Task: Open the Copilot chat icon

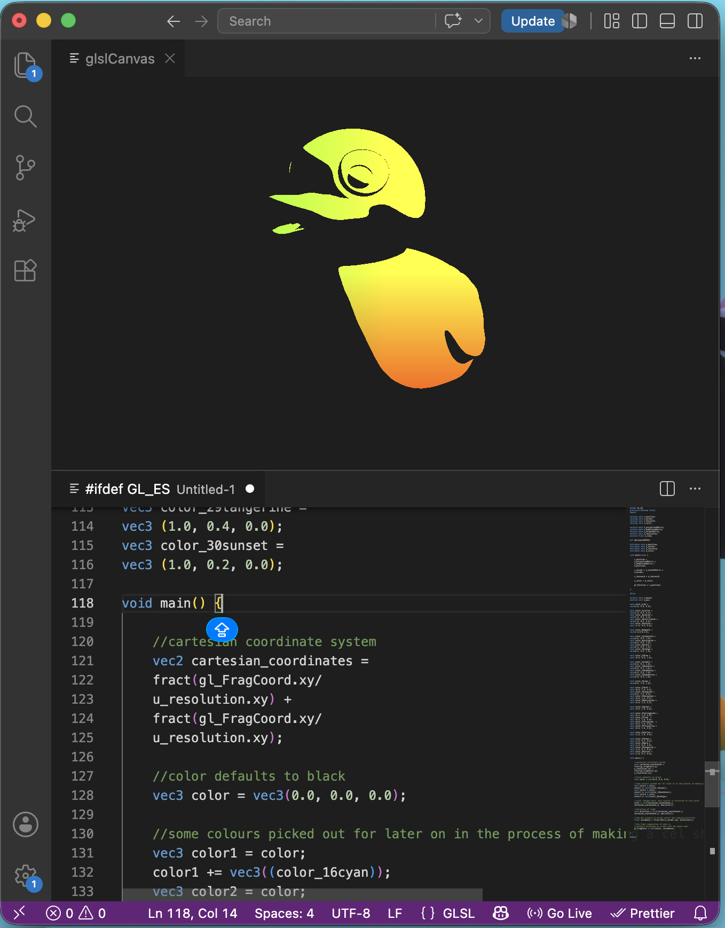Action: coord(453,21)
